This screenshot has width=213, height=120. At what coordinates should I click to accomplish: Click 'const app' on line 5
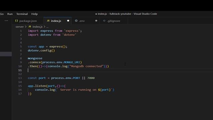click(x=36, y=47)
